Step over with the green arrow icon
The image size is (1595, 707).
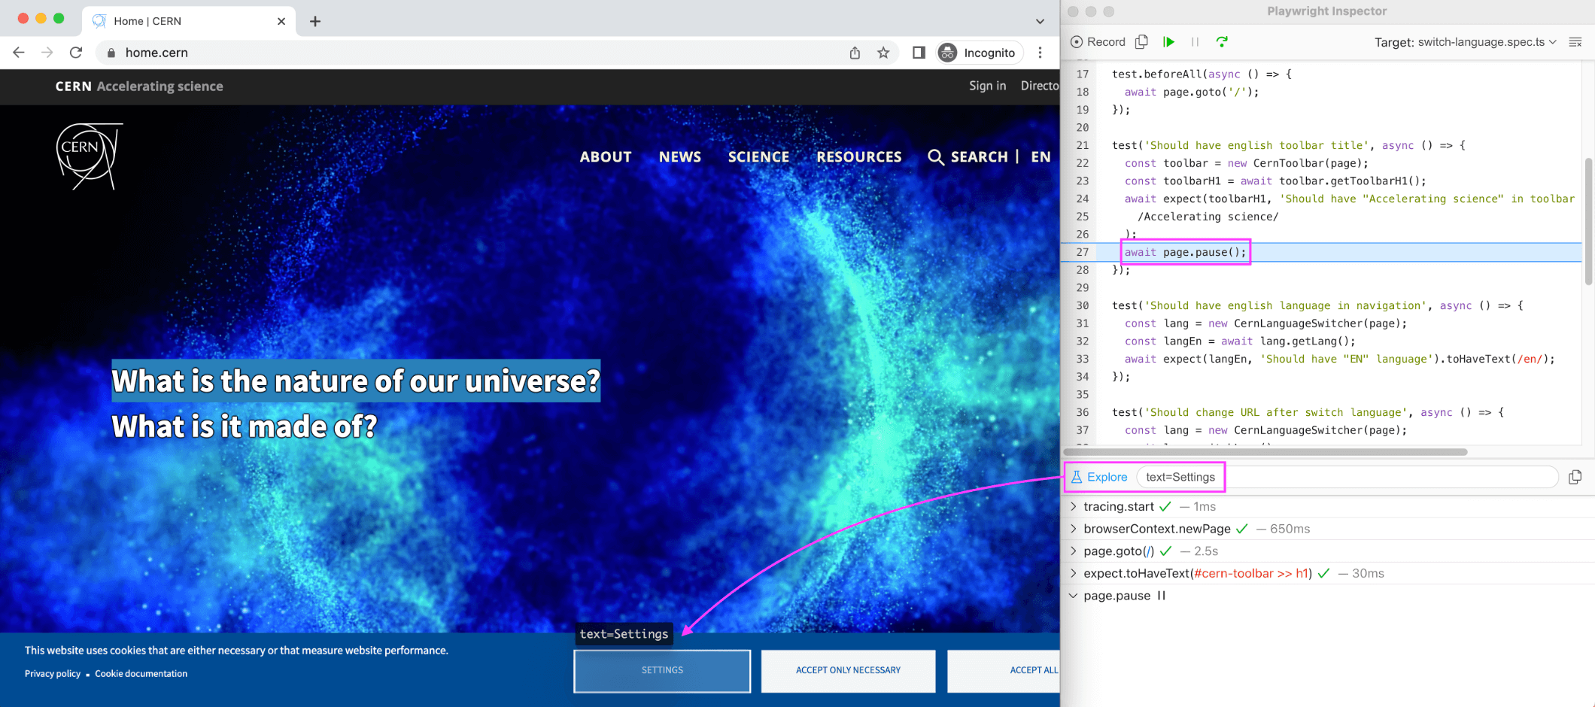[1222, 41]
